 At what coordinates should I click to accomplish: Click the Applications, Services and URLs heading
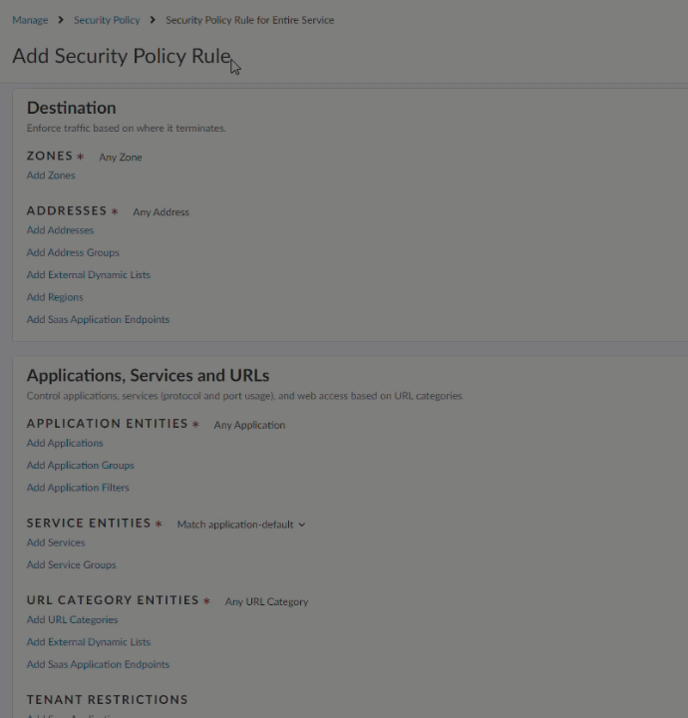tap(148, 376)
